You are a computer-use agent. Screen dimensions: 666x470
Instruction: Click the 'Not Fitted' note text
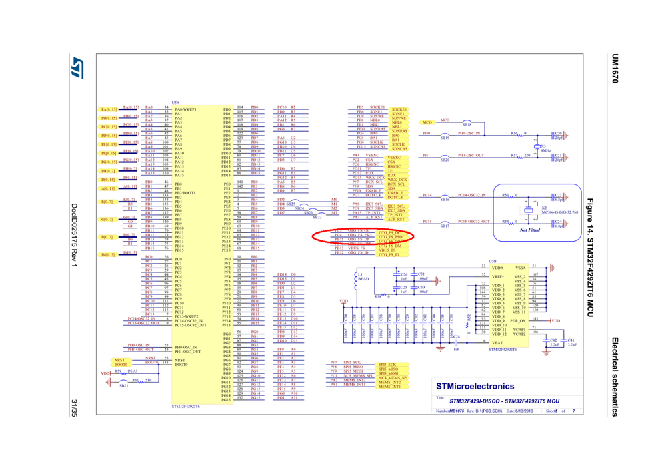pos(529,230)
